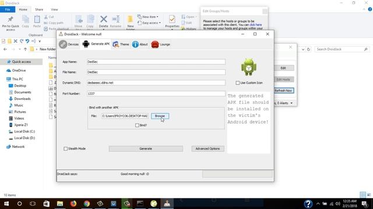Click the bind APK file path field

pos(125,116)
